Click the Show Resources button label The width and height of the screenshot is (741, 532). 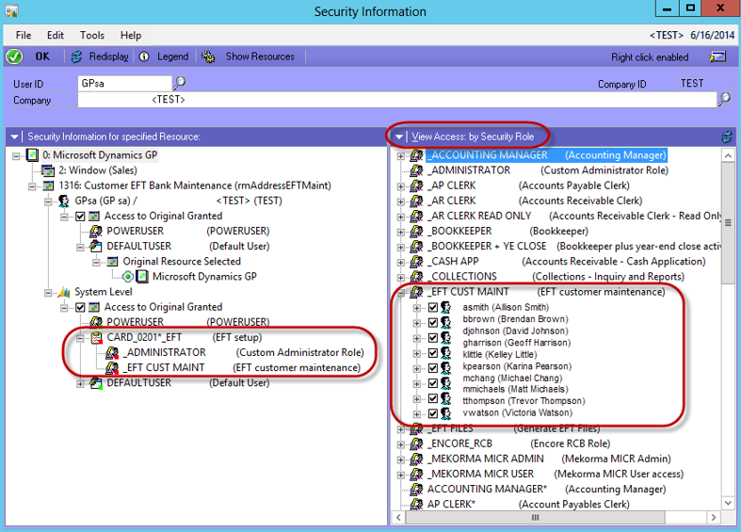260,56
